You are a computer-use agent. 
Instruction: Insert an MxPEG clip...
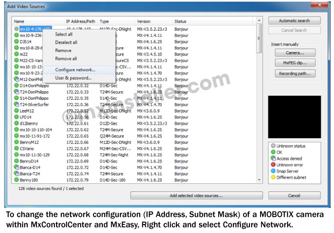tap(295, 63)
